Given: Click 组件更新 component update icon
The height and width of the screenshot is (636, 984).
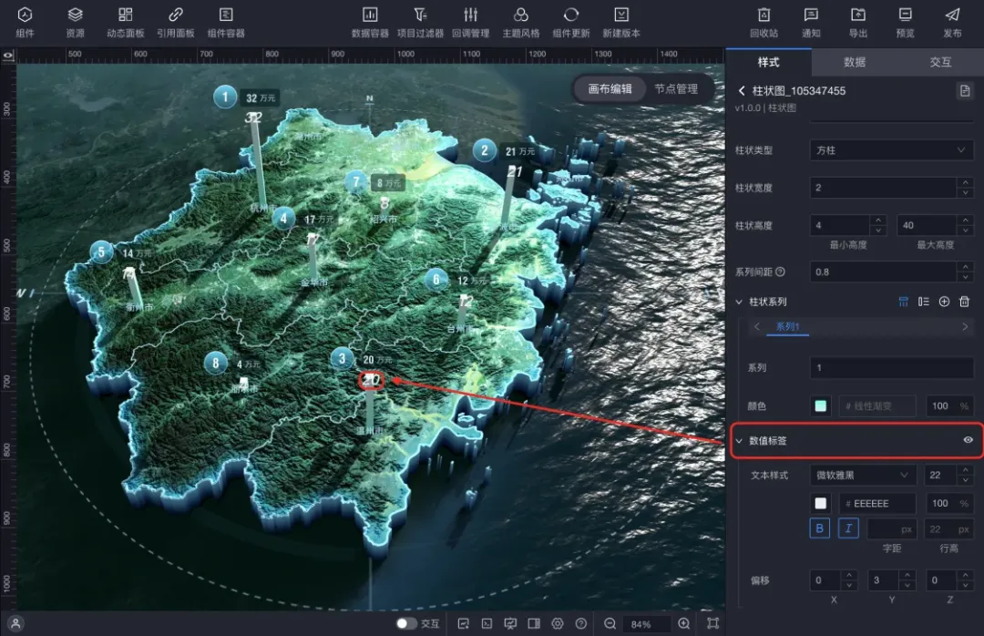Looking at the screenshot, I should pos(571,15).
